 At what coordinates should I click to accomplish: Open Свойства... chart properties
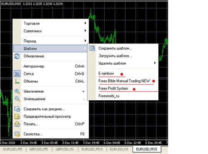51,134
